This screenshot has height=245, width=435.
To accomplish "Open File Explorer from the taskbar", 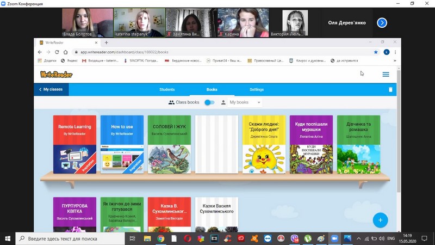I will pos(147,238).
